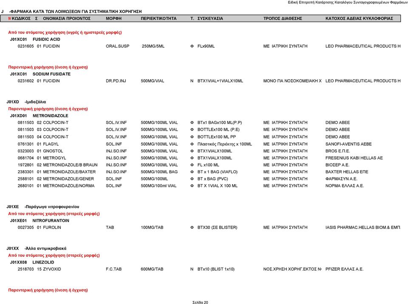This screenshot has height=304, width=408.
Task: Click the ΠΕΡΙΕΚΤΙΚΟΤΗΤΑ column header
Action: [x=159, y=18]
